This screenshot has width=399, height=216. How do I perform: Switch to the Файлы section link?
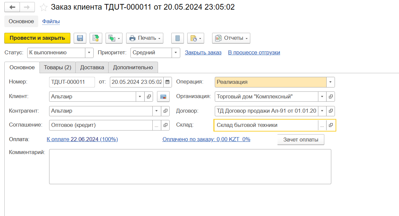pos(51,21)
